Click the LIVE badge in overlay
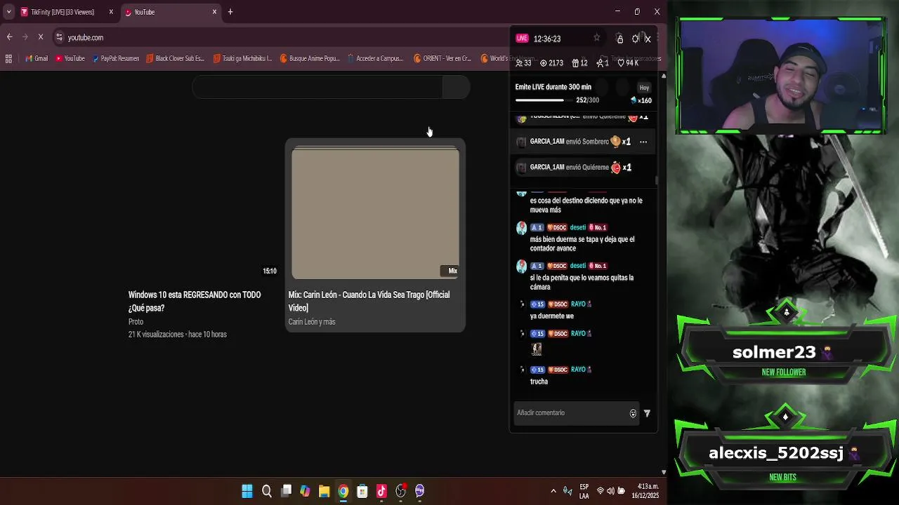The height and width of the screenshot is (505, 899). coord(522,39)
